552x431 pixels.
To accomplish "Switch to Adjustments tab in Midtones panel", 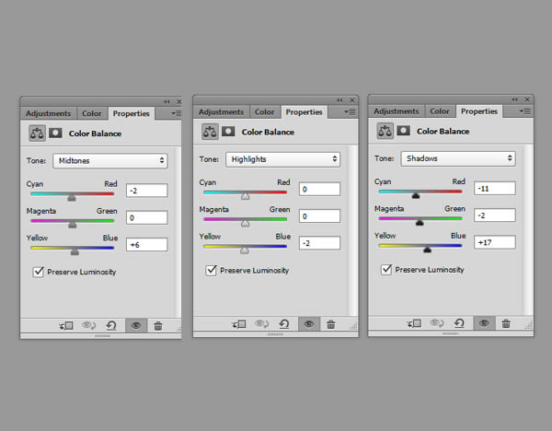I will coord(48,113).
